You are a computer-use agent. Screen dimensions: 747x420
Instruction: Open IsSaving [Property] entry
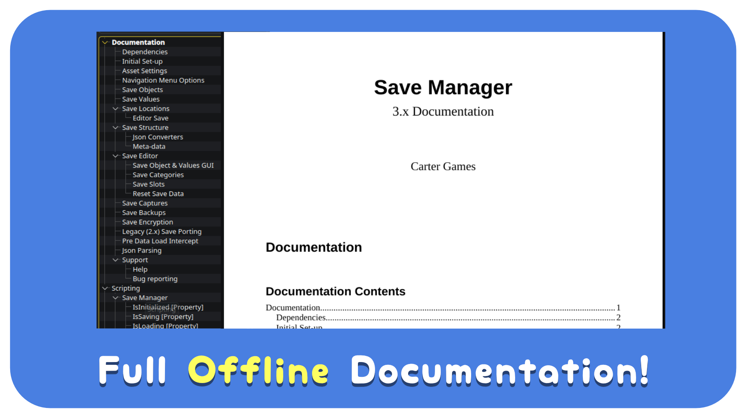click(x=163, y=317)
